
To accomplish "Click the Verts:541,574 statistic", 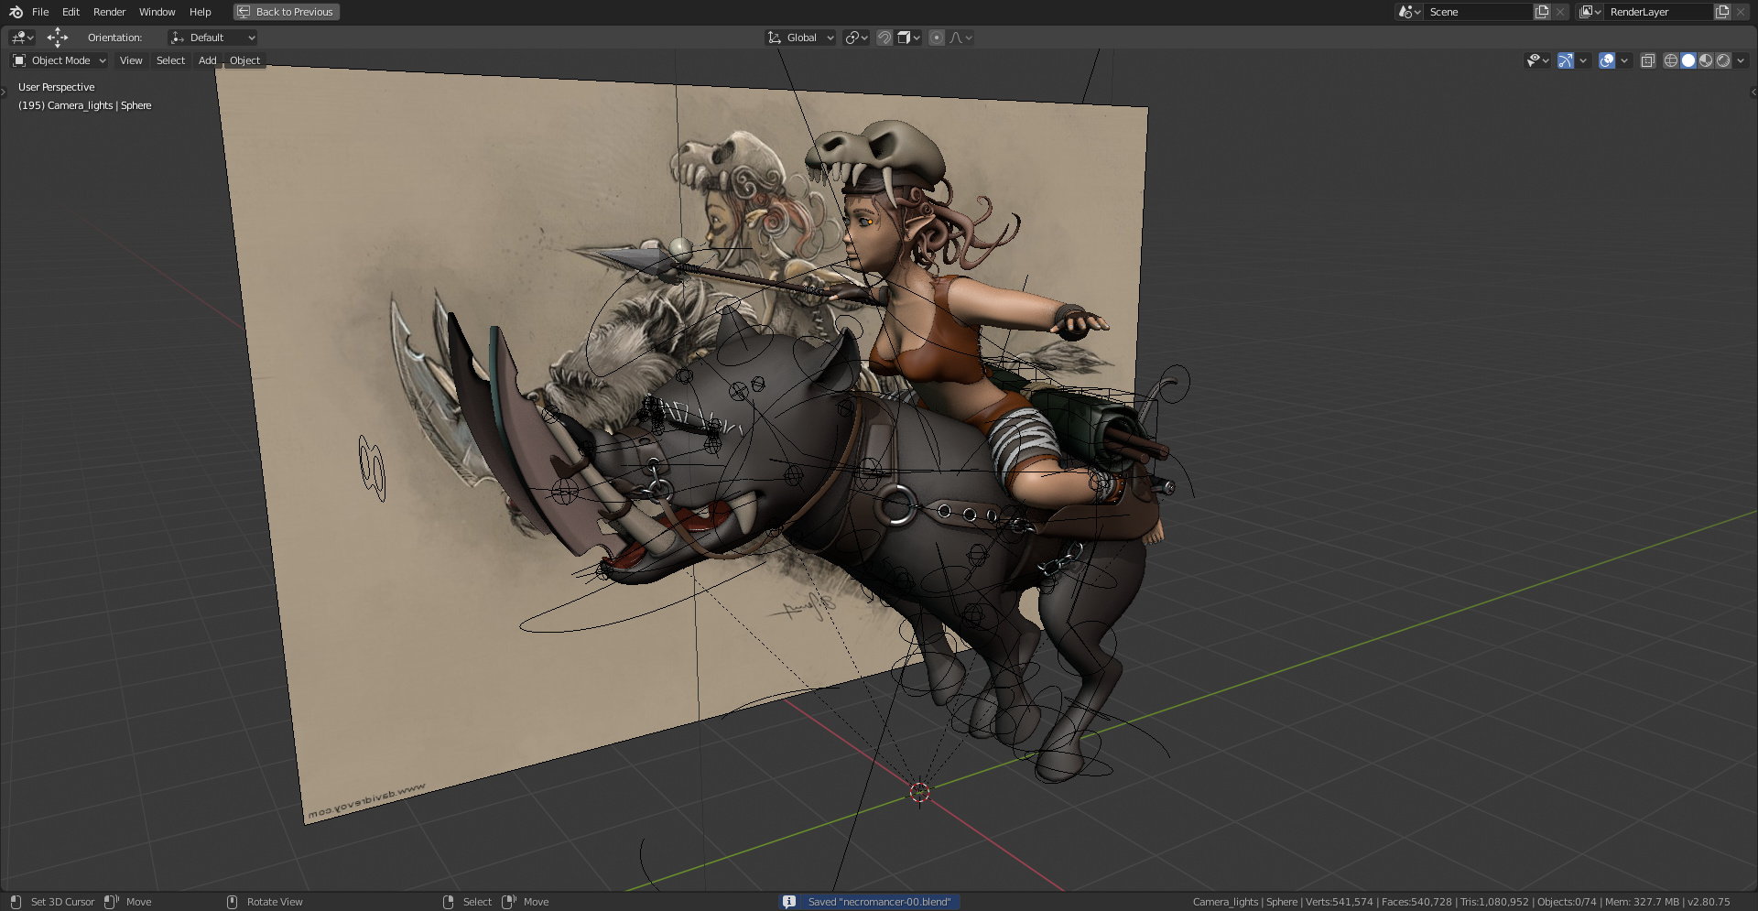I will [x=1339, y=902].
